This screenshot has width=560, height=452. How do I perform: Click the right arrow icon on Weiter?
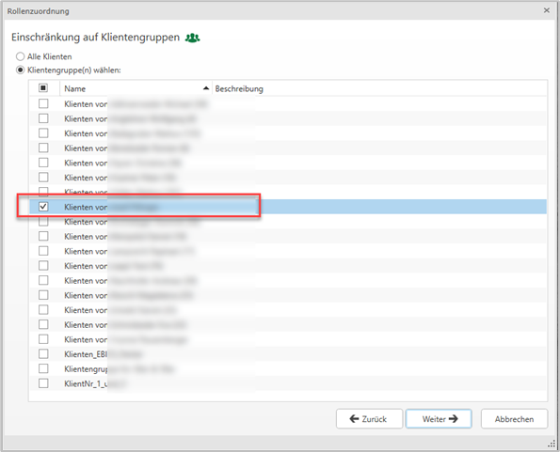(454, 419)
